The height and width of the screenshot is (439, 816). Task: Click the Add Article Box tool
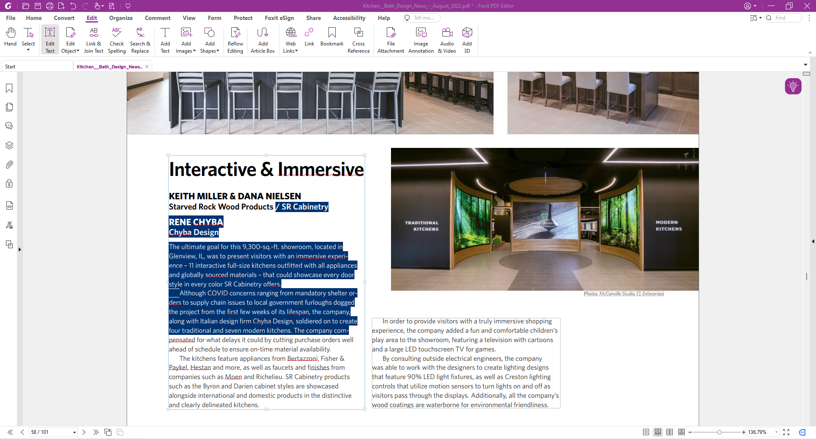[x=263, y=40]
